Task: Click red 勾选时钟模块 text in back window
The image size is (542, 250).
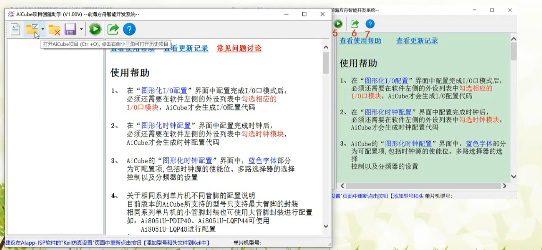Action: click(479, 119)
